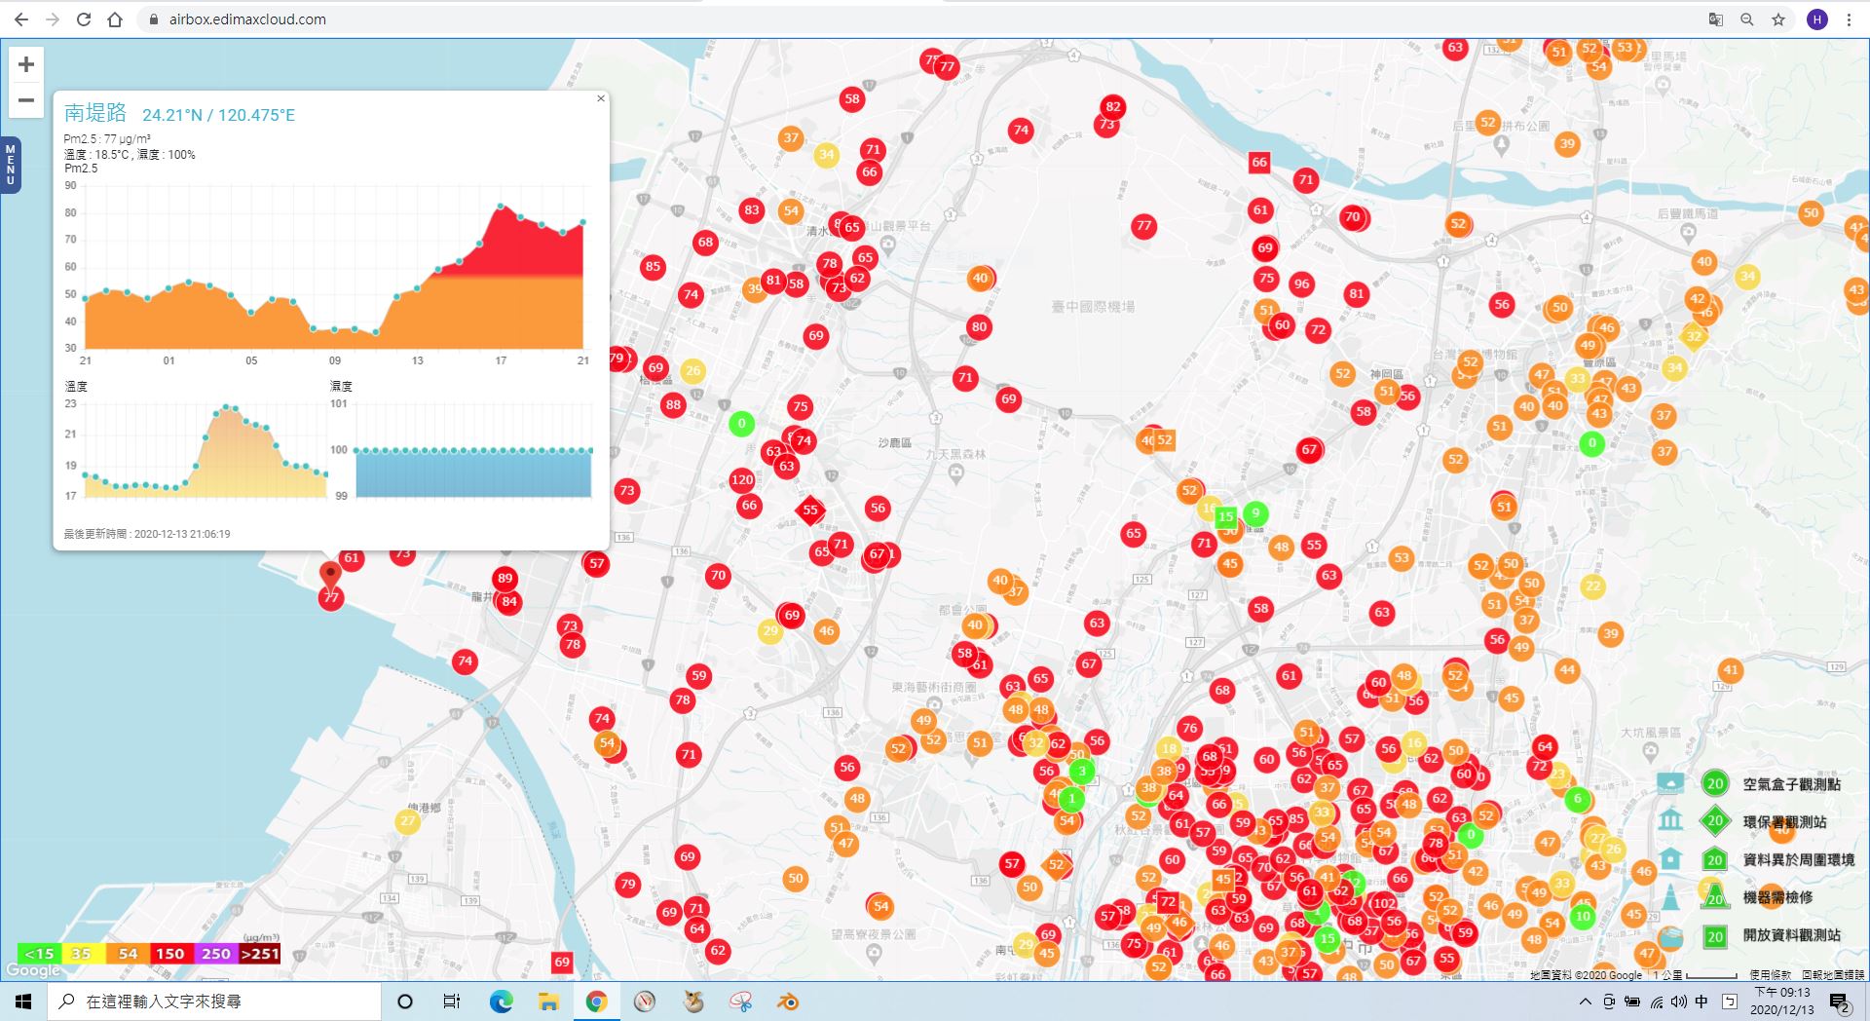Viewport: 1870px width, 1021px height.
Task: Open the station marker showing 82
Action: tap(1113, 106)
